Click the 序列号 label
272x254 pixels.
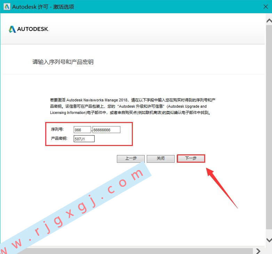coord(57,129)
